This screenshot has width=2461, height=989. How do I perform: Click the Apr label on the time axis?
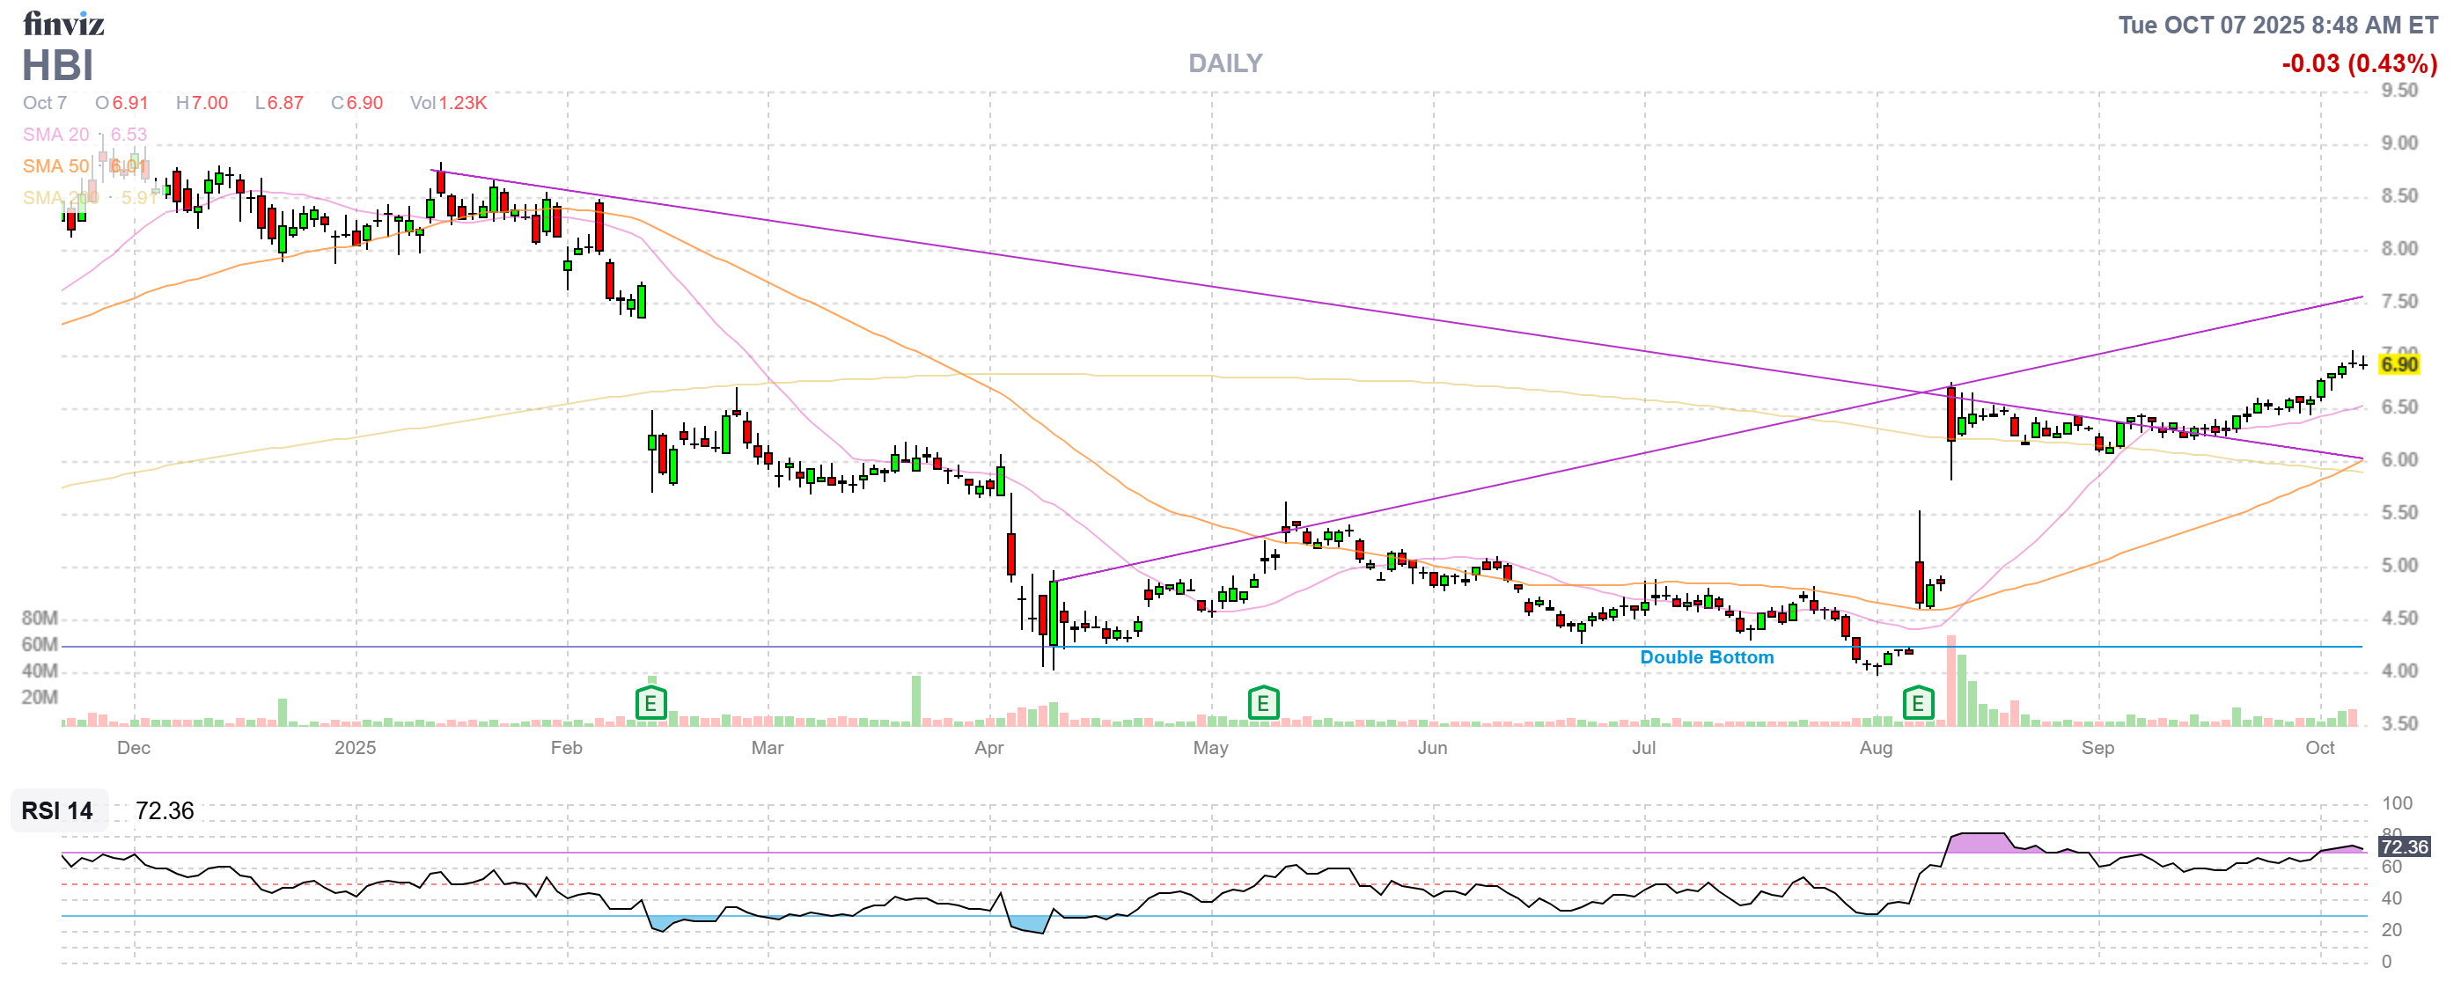[x=988, y=749]
